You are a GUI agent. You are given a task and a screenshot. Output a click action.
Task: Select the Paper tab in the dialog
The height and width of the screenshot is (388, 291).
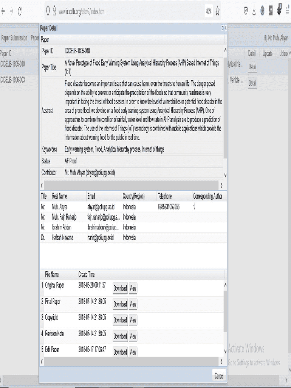pos(45,39)
